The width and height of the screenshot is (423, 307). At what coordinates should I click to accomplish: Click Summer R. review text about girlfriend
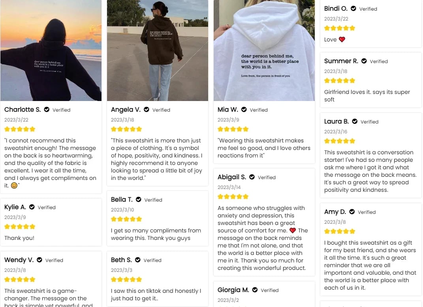(x=367, y=95)
